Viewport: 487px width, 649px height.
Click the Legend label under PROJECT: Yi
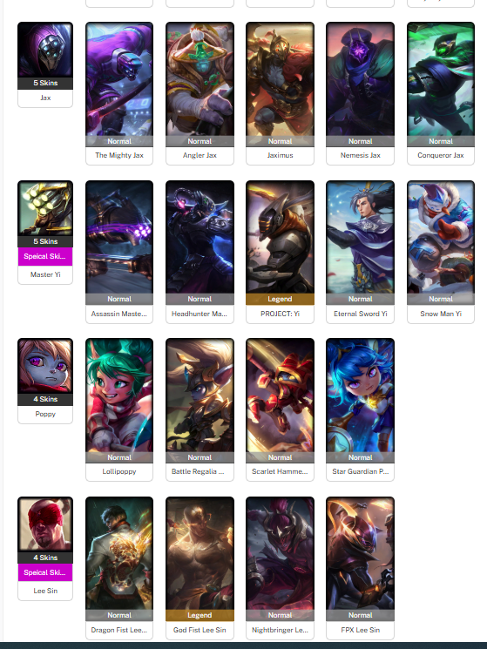281,299
